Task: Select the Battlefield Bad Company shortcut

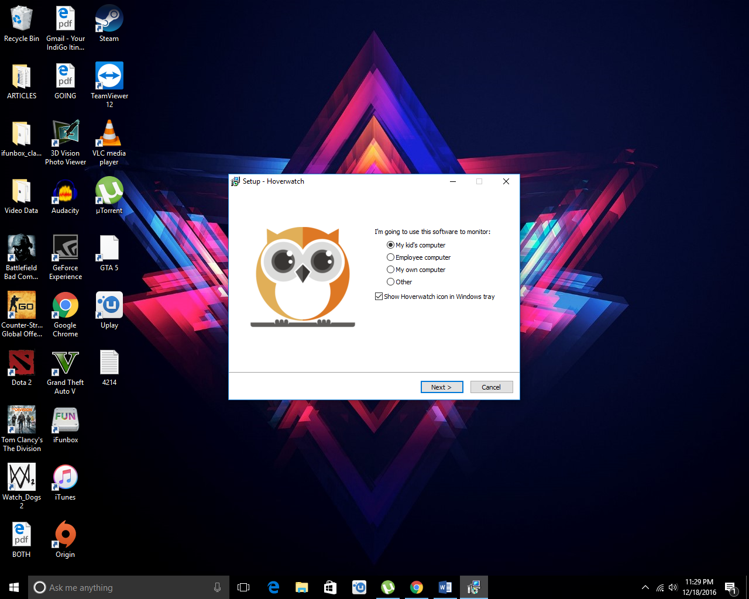Action: 22,257
